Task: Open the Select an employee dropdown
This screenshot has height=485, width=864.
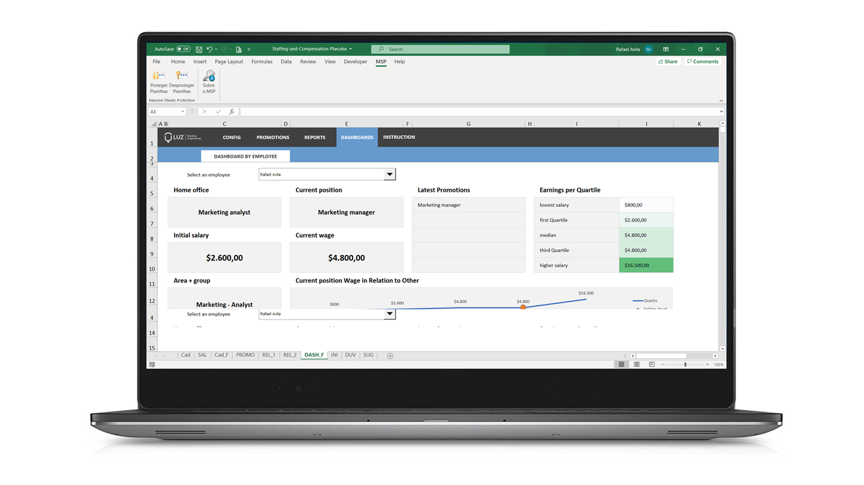Action: click(389, 174)
